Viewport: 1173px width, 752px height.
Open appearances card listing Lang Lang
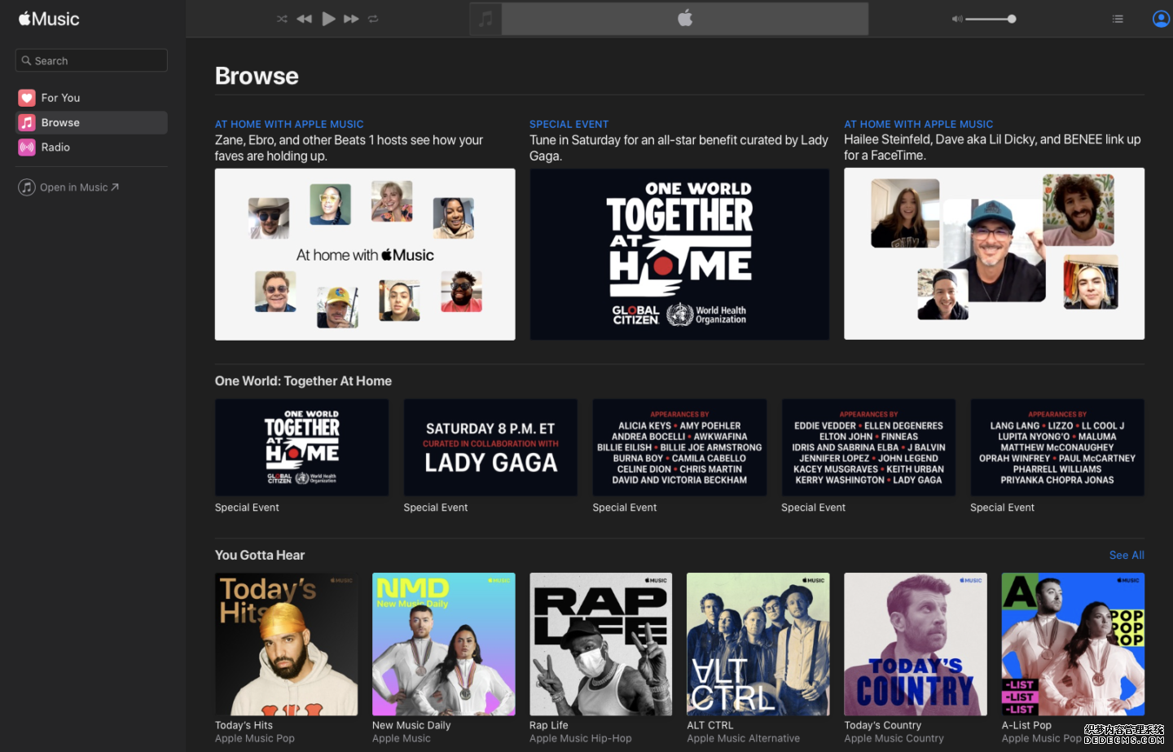point(1057,447)
